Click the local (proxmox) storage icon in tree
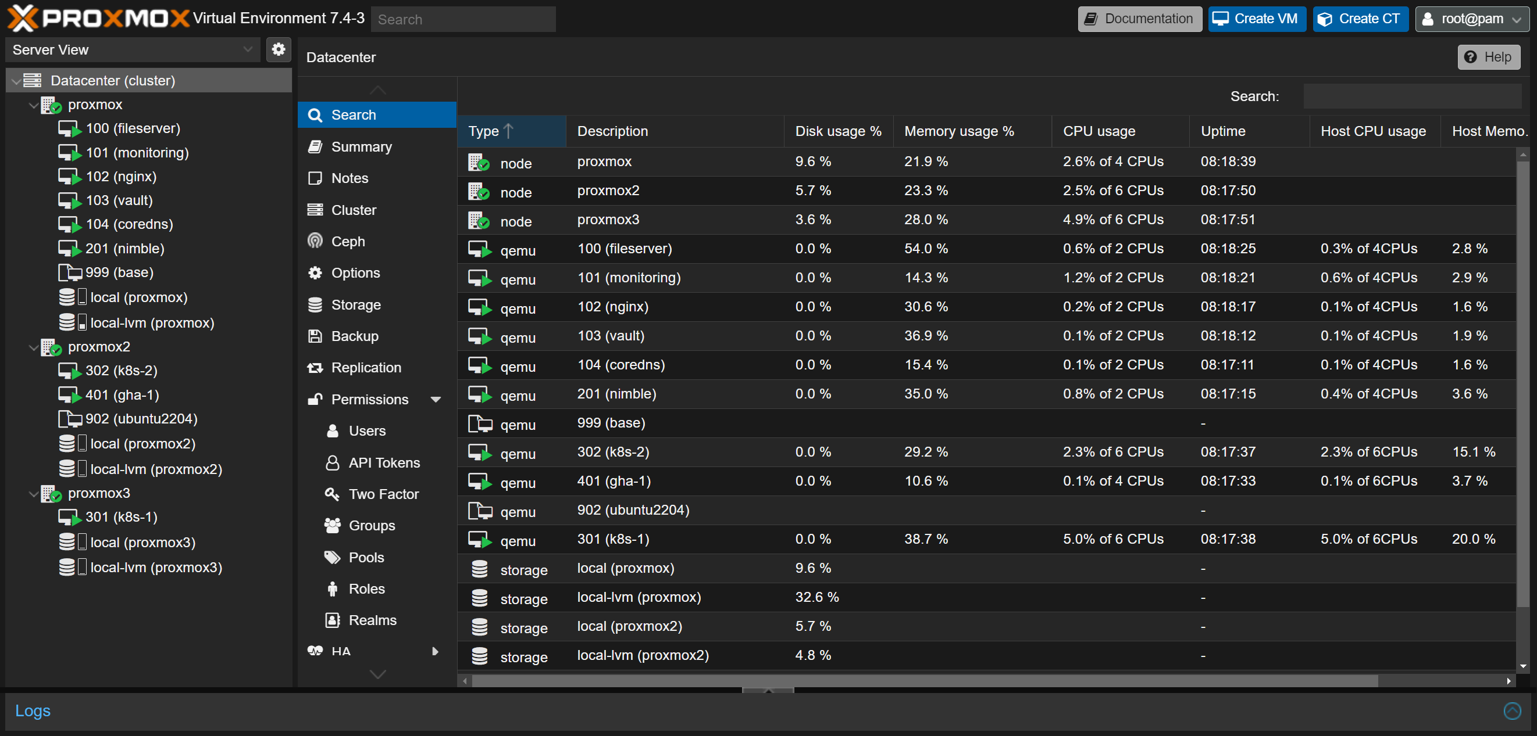Screen dimensions: 1537x736 [x=73, y=297]
